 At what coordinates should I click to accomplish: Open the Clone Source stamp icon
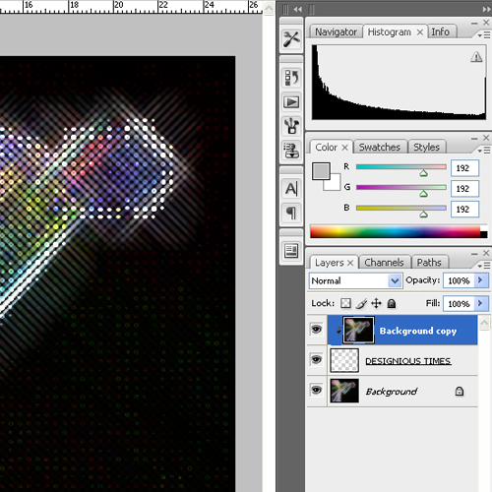(291, 151)
